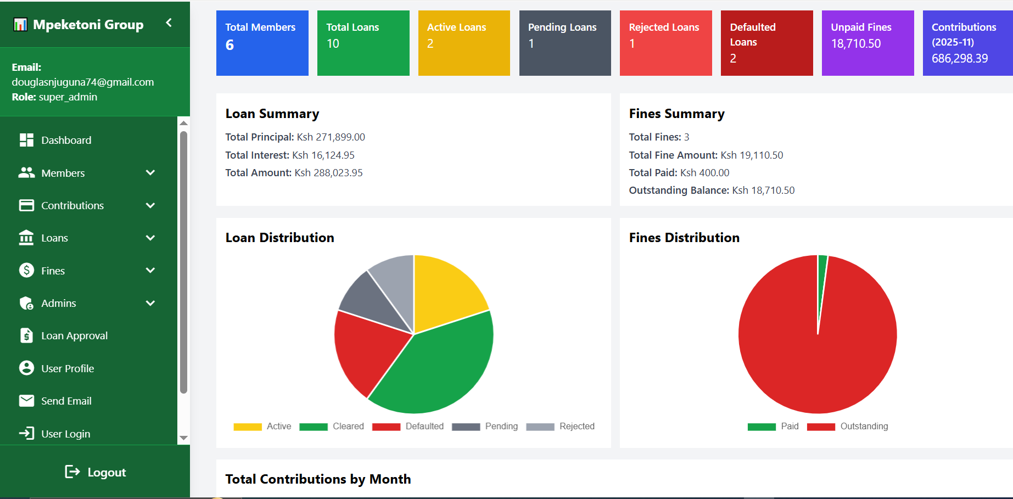This screenshot has width=1013, height=499.
Task: Open the User Login menu item
Action: pos(65,434)
